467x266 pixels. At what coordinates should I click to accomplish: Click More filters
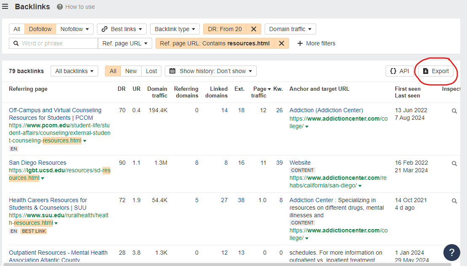coord(316,43)
